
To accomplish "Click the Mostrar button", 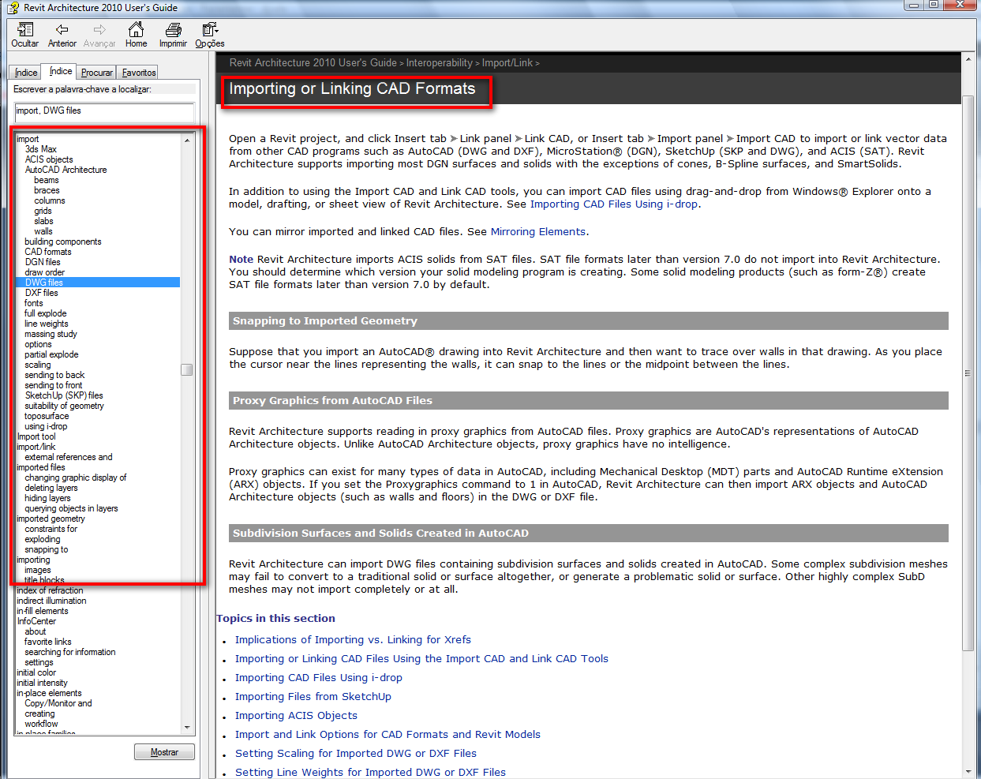I will click(x=164, y=752).
